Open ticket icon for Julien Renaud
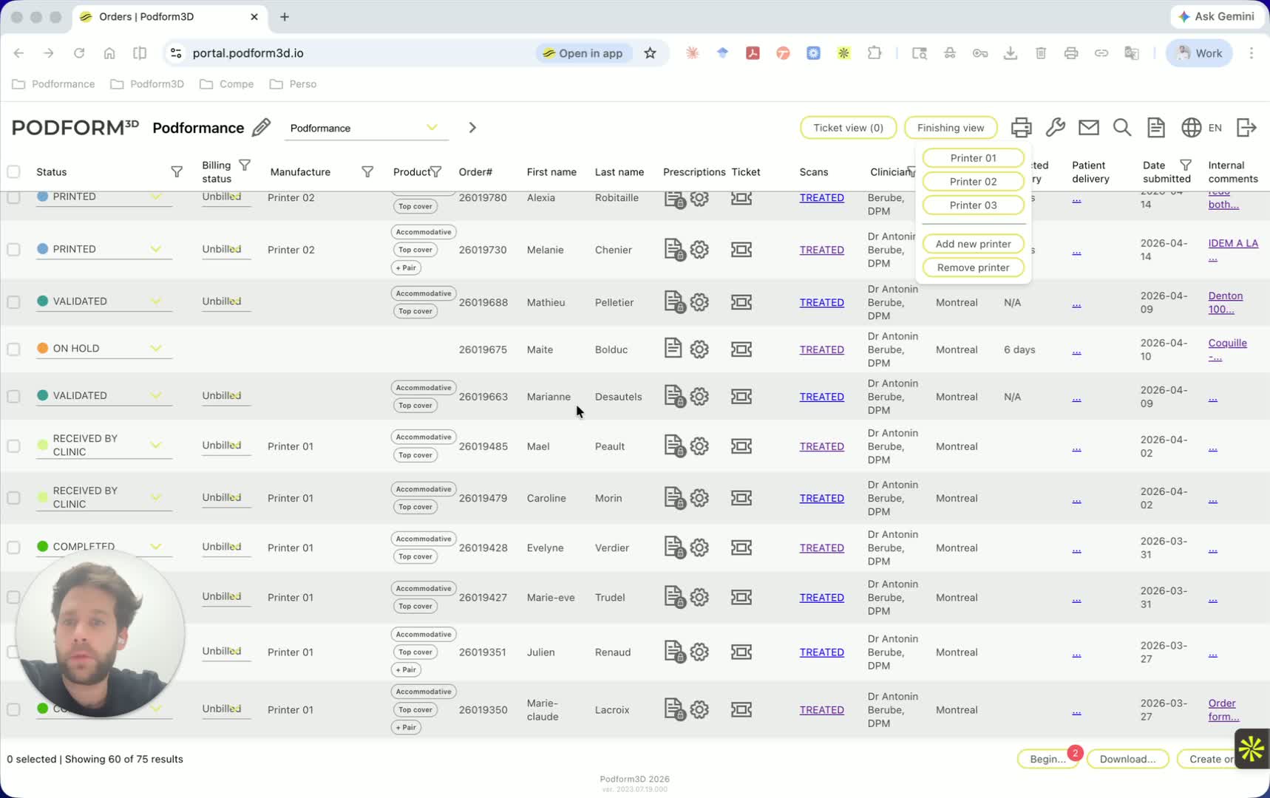Image resolution: width=1270 pixels, height=798 pixels. (x=741, y=652)
